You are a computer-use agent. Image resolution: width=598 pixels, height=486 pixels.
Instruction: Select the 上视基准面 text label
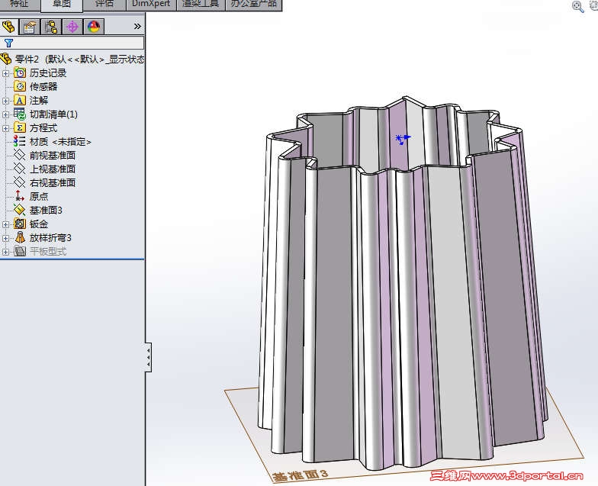tap(53, 169)
